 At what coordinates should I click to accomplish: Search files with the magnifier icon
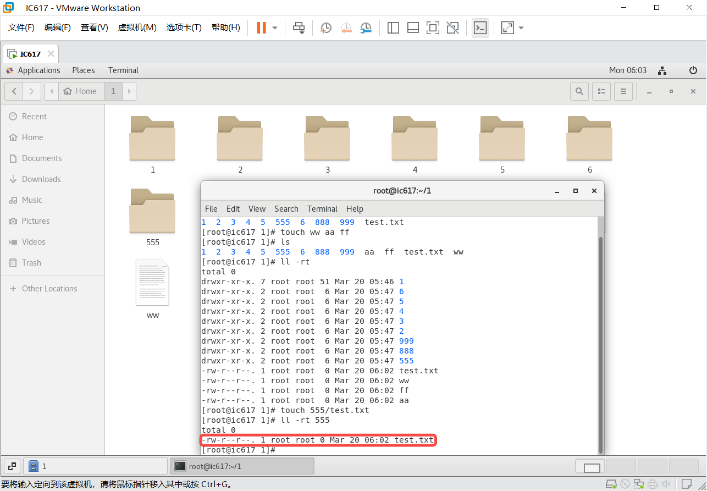click(x=579, y=91)
